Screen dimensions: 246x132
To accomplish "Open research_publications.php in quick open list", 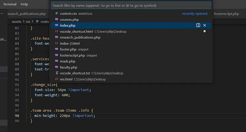I will pos(131,37).
